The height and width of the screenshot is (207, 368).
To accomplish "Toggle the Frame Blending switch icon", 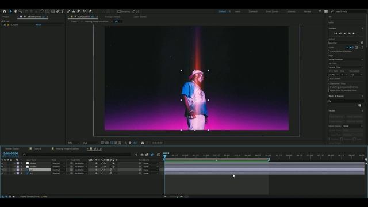I will pyautogui.click(x=147, y=155).
